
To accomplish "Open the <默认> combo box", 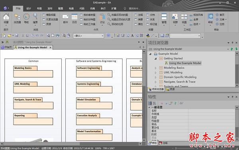I will tap(88, 36).
